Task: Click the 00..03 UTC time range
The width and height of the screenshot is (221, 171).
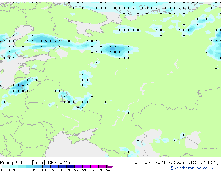Action: 183,162
